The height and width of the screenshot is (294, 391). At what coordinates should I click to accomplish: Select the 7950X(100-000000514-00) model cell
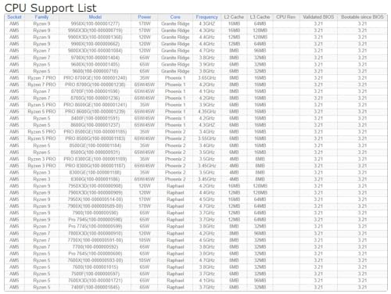click(x=95, y=199)
